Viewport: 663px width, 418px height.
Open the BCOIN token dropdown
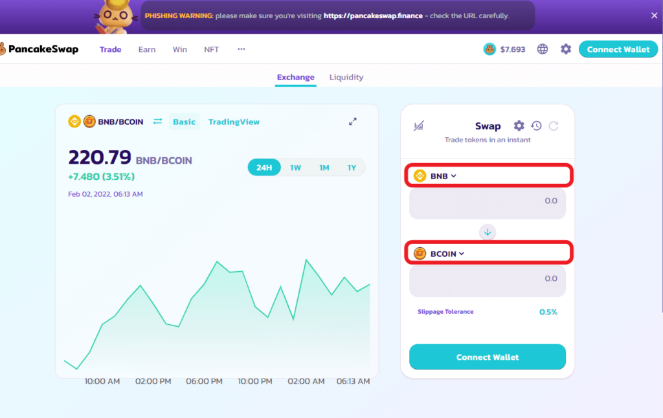(x=440, y=254)
